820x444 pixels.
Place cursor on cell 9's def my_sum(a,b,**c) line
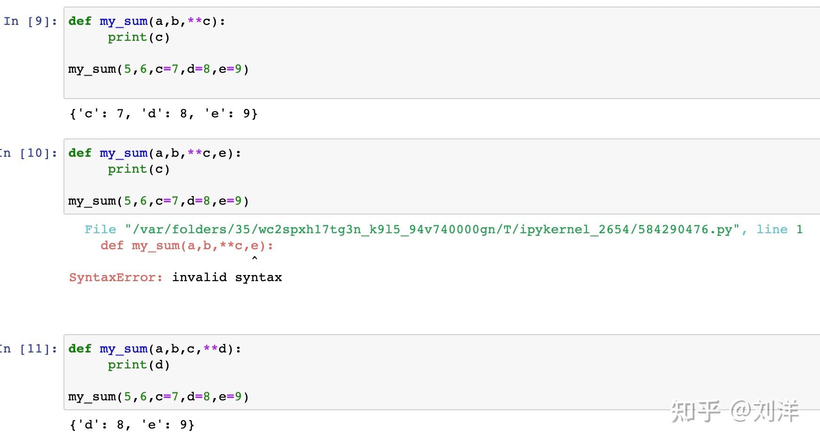pos(147,21)
